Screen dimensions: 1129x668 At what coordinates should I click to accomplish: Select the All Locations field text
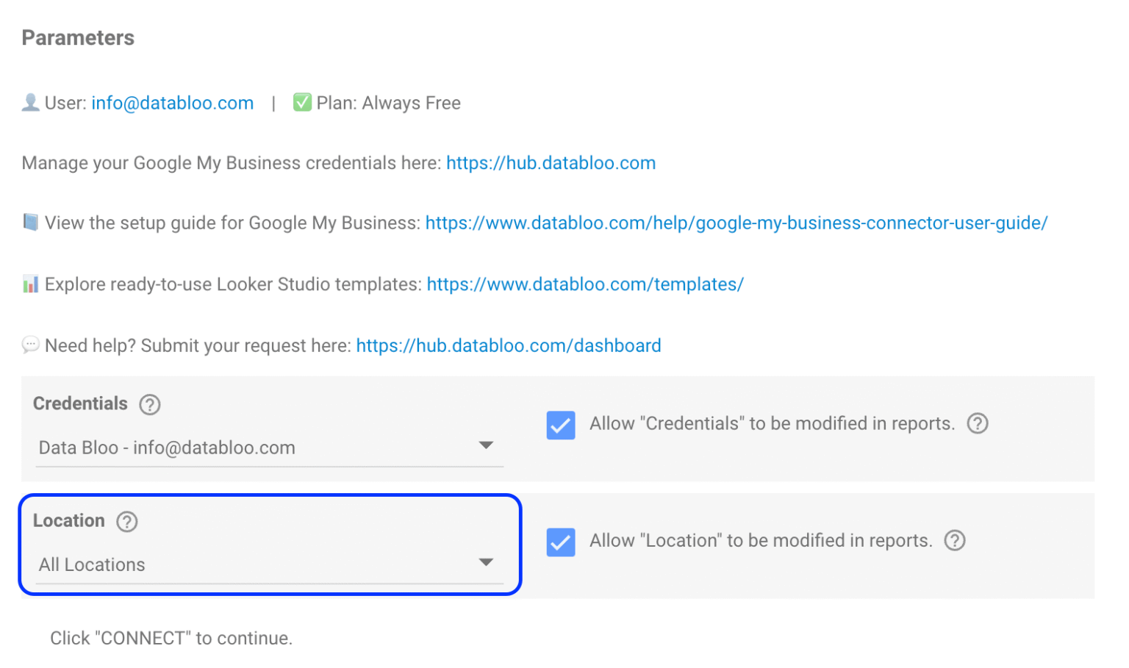coord(92,564)
